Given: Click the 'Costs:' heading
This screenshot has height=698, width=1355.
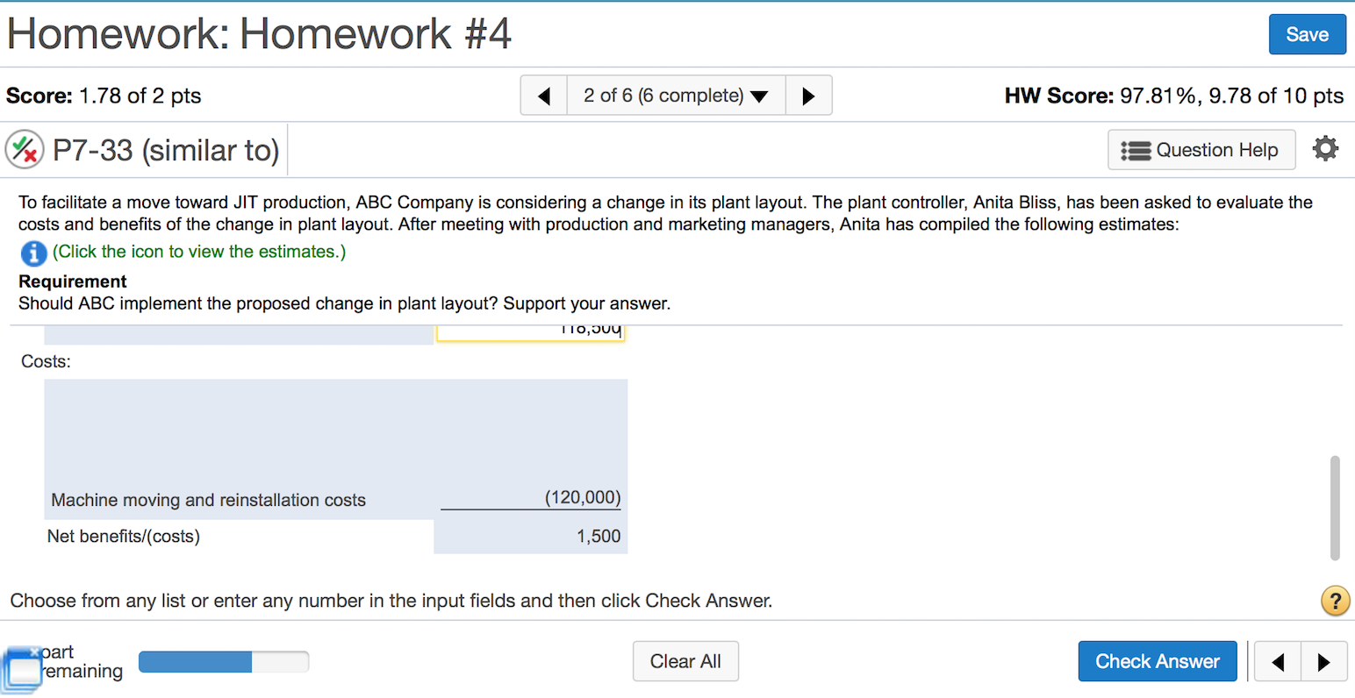Looking at the screenshot, I should click(x=46, y=361).
